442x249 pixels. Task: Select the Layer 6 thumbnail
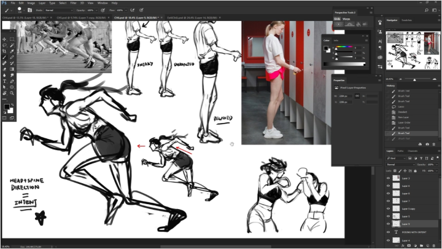tap(396, 186)
